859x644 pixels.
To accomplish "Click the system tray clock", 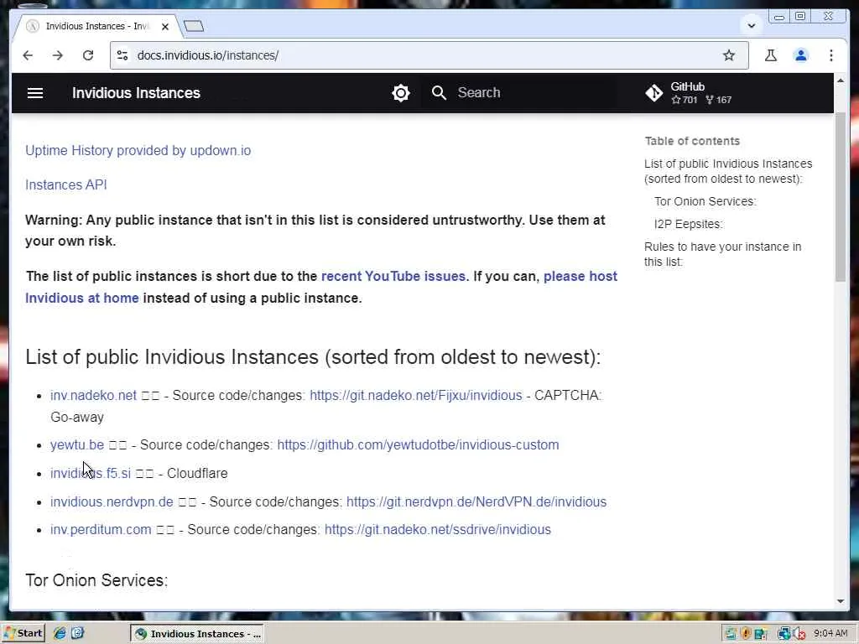I will tap(830, 634).
